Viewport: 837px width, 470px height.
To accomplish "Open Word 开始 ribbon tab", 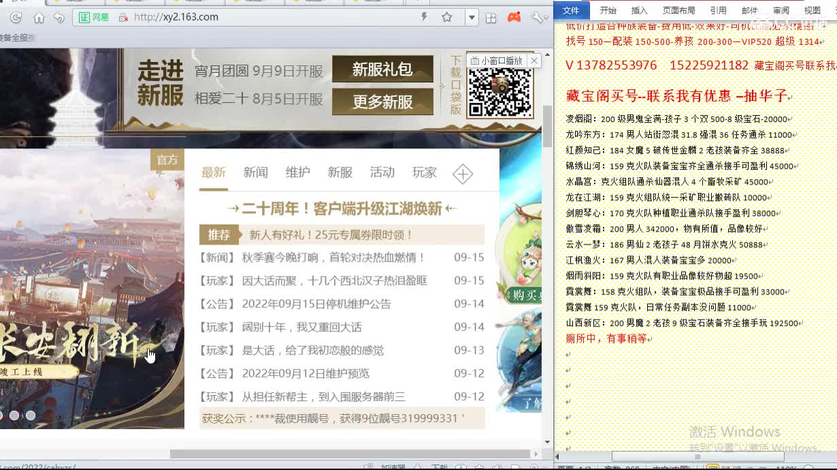I will pos(608,10).
